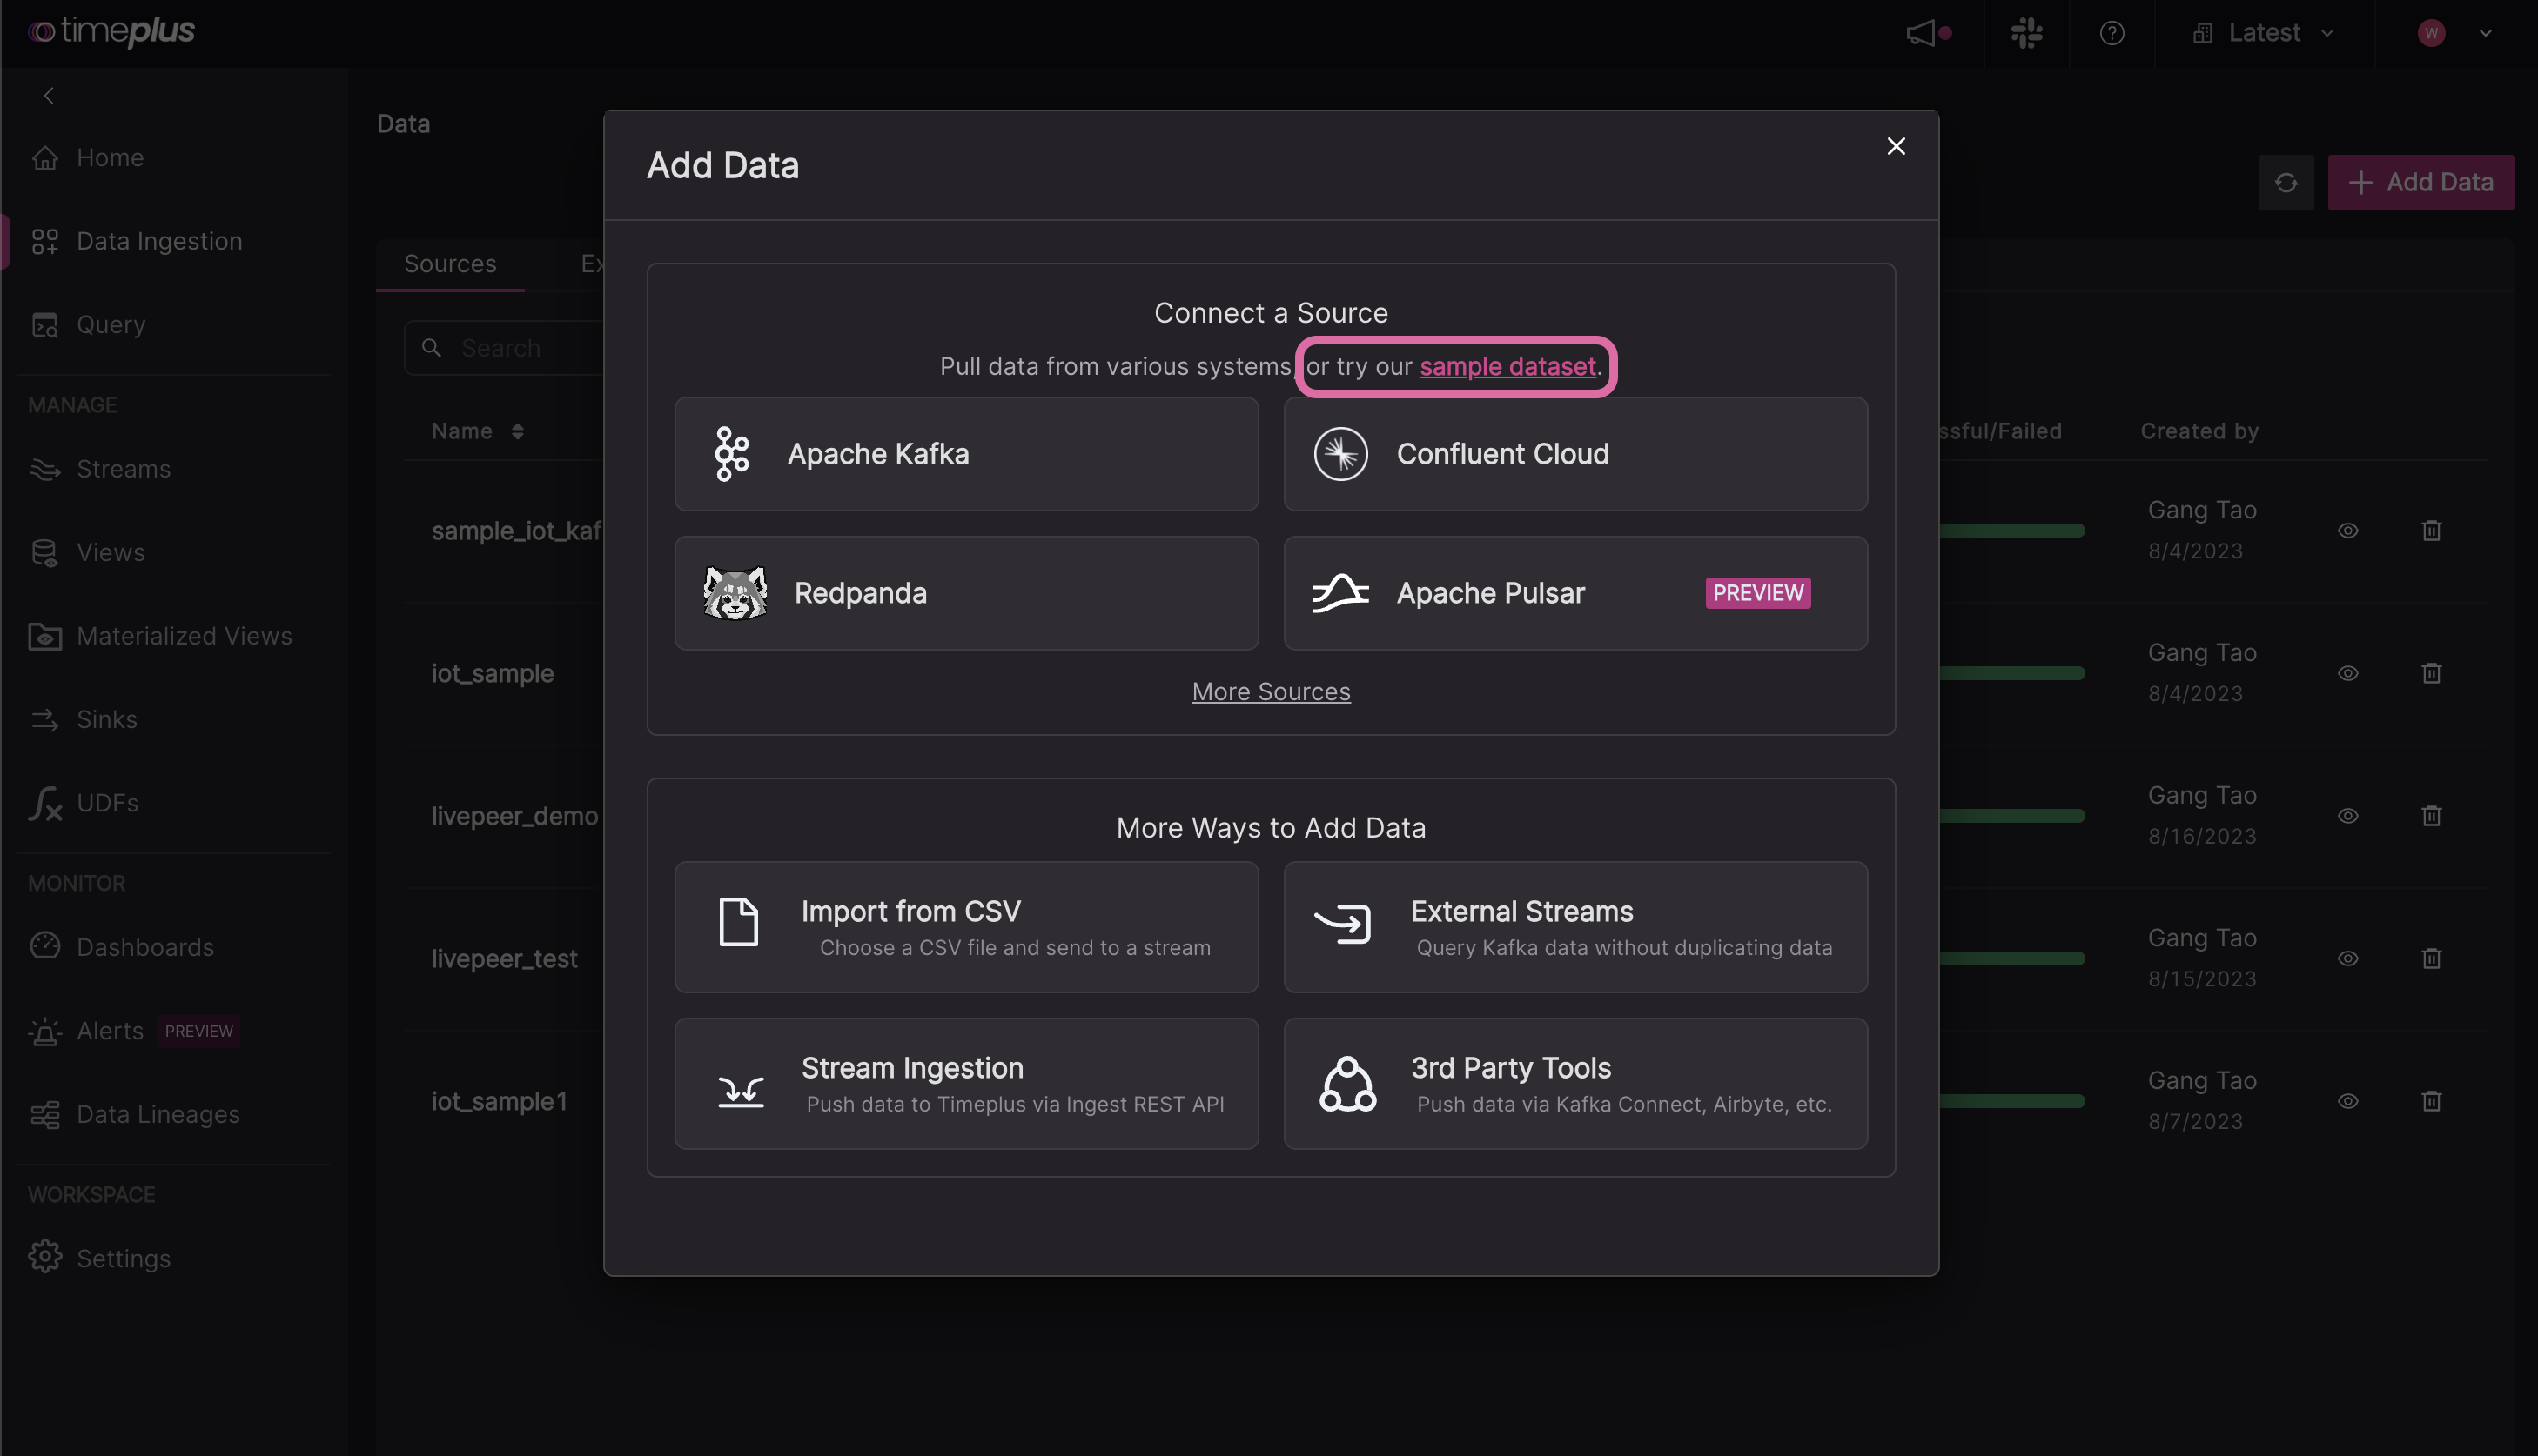Screen dimensions: 2538x1456
Task: Click the Redpanda source icon
Action: coord(734,592)
